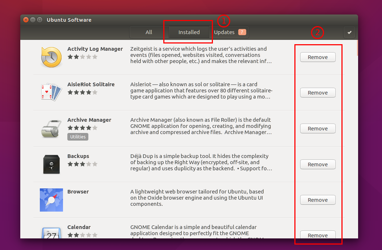Click the Activity Log Manager clock icon
The width and height of the screenshot is (382, 250).
[51, 57]
